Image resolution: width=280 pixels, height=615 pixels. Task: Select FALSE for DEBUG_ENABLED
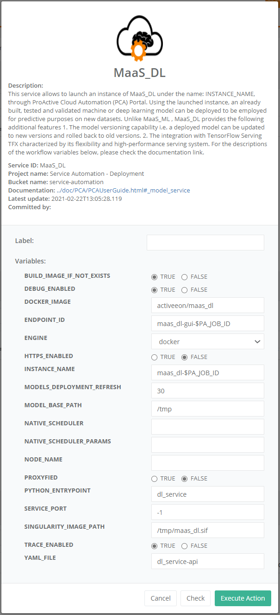184,290
